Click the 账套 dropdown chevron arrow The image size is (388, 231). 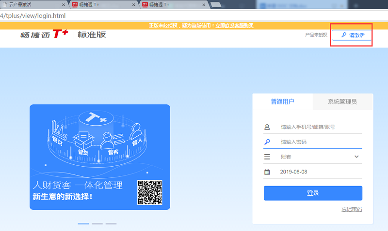pyautogui.click(x=356, y=157)
